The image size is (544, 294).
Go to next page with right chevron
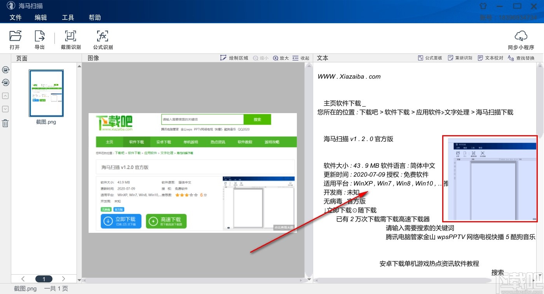pos(63,279)
